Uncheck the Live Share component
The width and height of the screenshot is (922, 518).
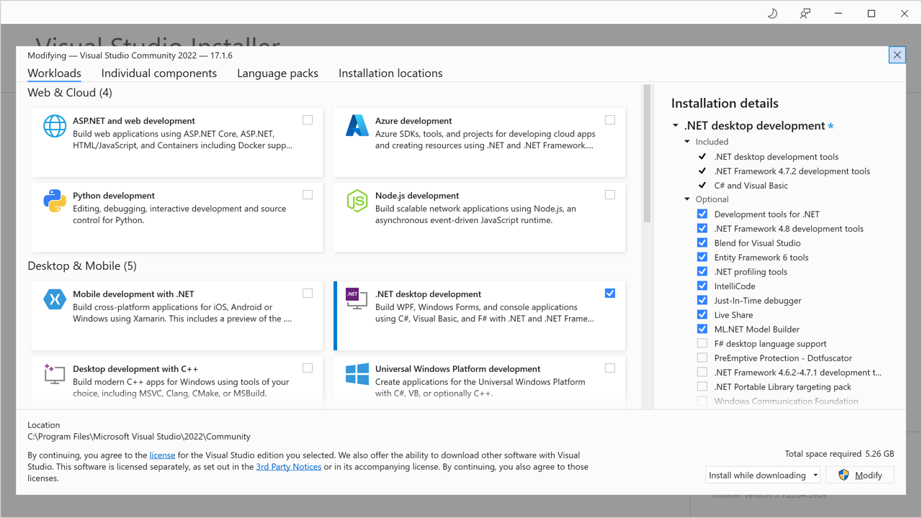(x=702, y=314)
